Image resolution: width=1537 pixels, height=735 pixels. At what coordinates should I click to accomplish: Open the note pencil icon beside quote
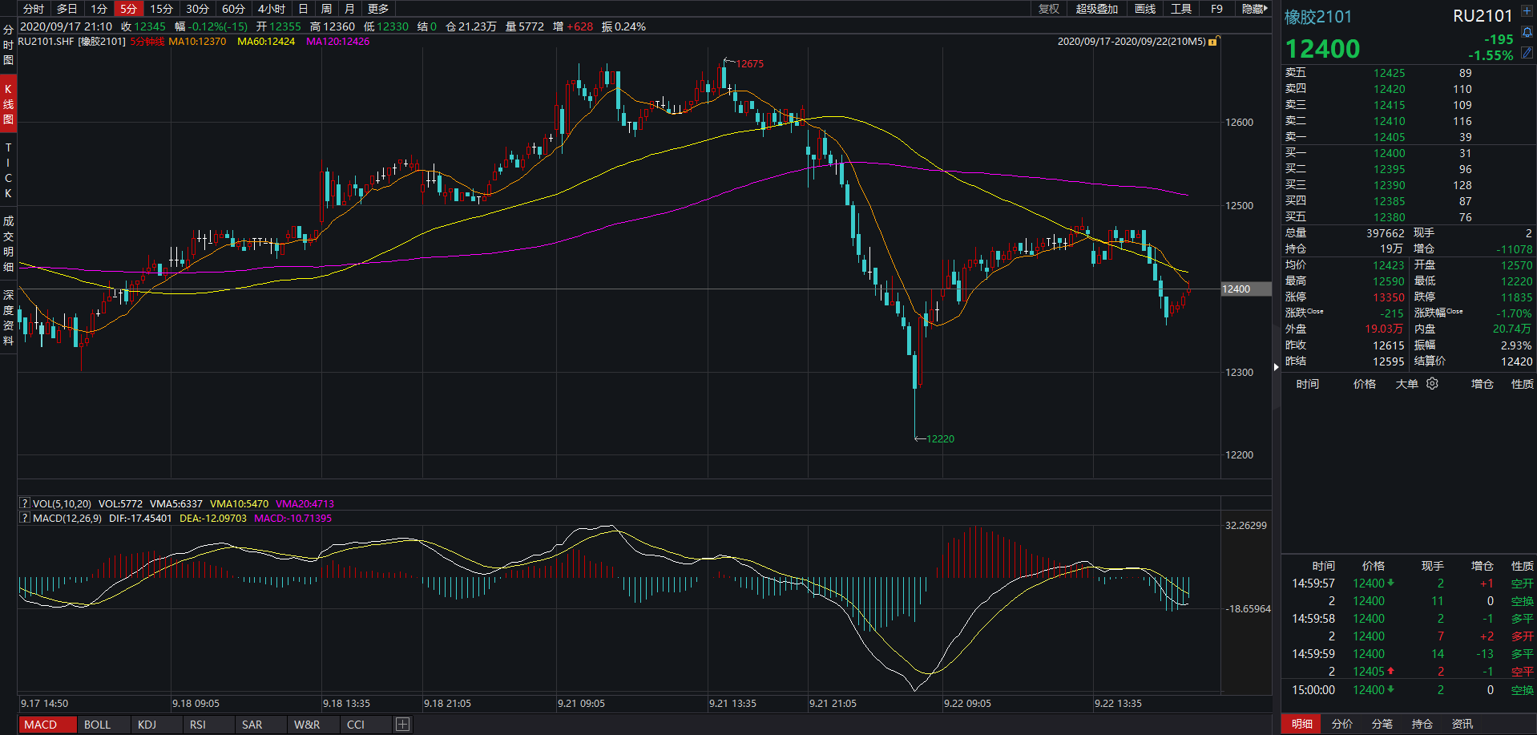click(x=1527, y=52)
